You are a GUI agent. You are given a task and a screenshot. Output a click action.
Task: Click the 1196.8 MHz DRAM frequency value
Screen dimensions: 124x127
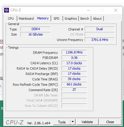(x=74, y=52)
